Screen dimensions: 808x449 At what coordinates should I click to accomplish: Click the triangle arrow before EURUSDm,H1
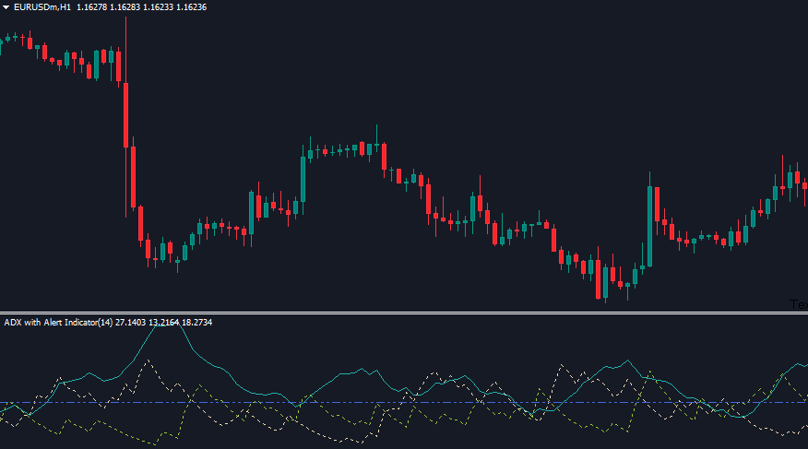(x=6, y=7)
